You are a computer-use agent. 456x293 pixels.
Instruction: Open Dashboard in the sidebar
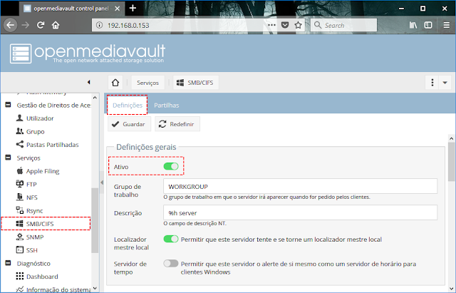coord(37,277)
